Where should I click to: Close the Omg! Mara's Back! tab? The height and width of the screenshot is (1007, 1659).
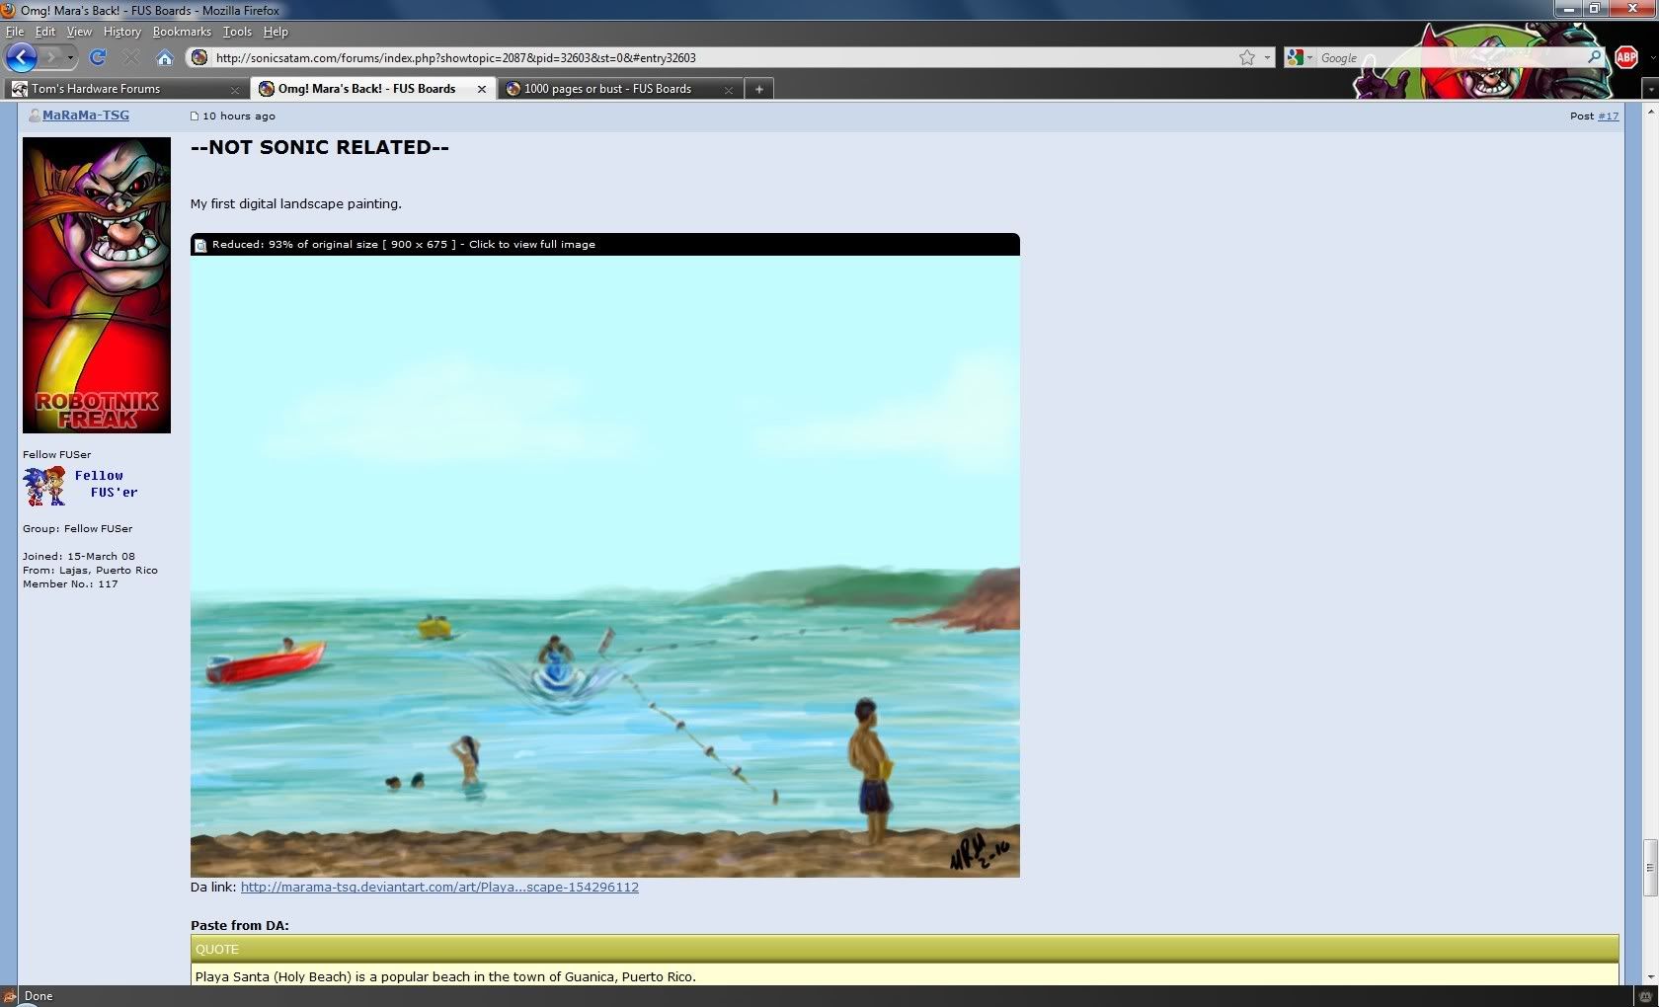[x=482, y=89]
